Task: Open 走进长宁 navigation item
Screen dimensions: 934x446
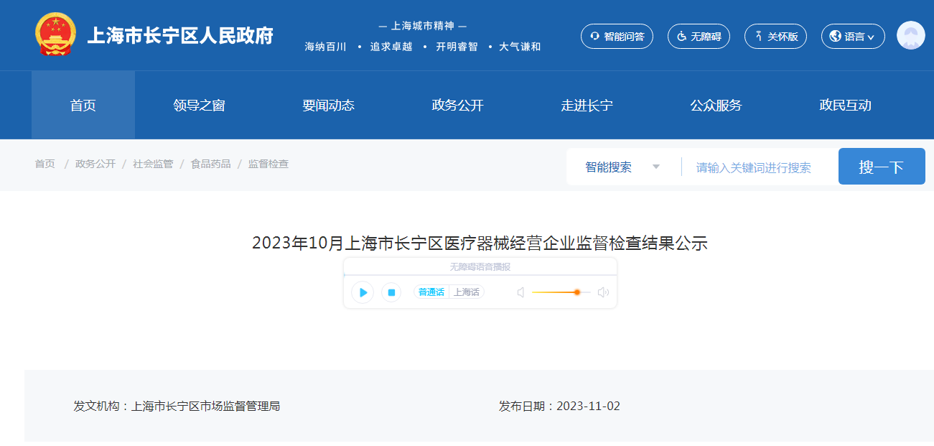Action: (x=587, y=105)
